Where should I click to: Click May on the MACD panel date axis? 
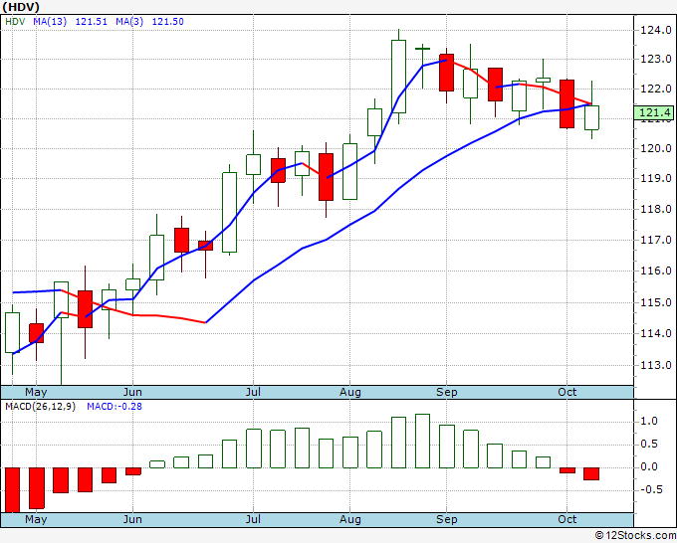coord(36,519)
